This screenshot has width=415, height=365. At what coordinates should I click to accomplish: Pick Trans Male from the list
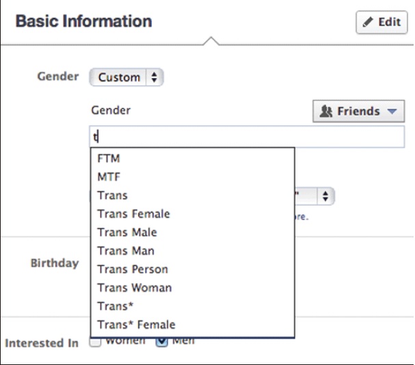pos(127,232)
